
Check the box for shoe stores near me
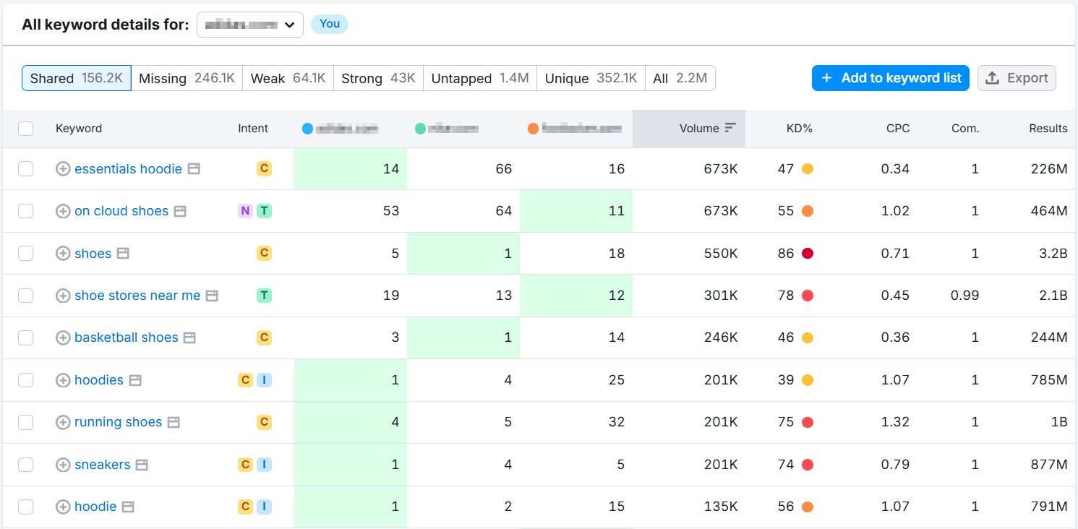26,296
